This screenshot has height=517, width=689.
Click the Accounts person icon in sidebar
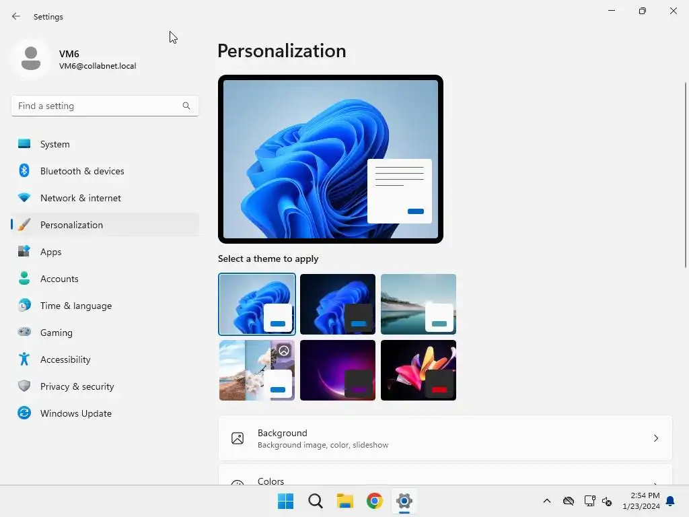click(x=24, y=278)
